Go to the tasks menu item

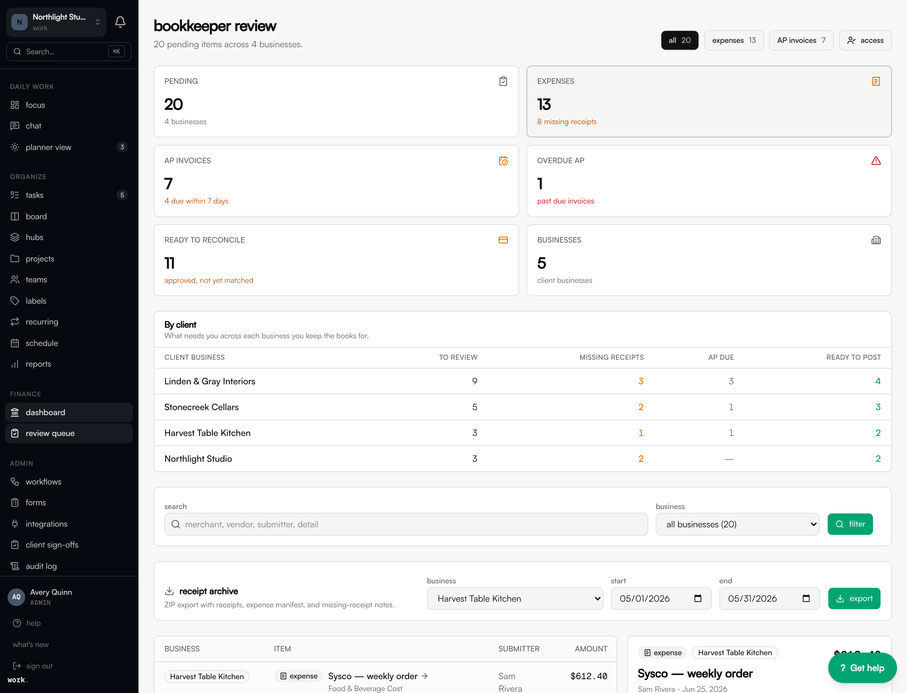click(x=69, y=195)
